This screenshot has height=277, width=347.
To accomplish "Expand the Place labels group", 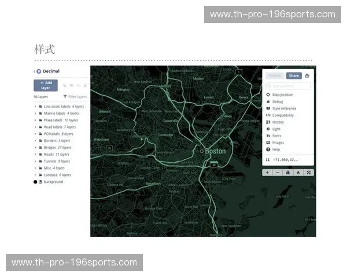I will (35, 120).
